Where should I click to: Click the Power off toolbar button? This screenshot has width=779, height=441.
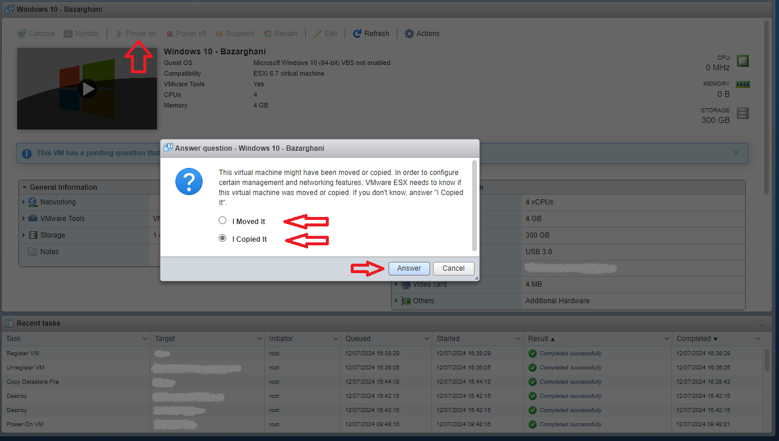(186, 34)
